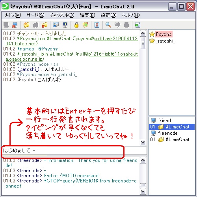Open the メイン(M) menu
Image resolution: width=197 pixels, height=197 pixels.
tap(13, 15)
